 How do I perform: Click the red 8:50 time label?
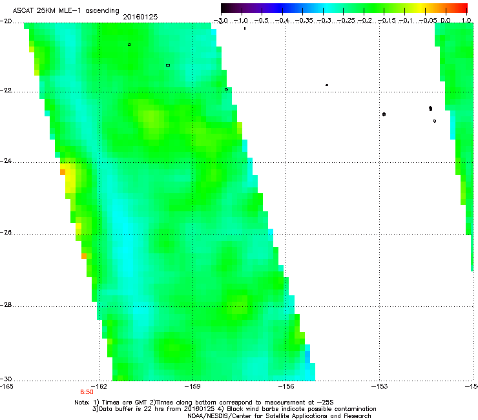click(x=87, y=392)
